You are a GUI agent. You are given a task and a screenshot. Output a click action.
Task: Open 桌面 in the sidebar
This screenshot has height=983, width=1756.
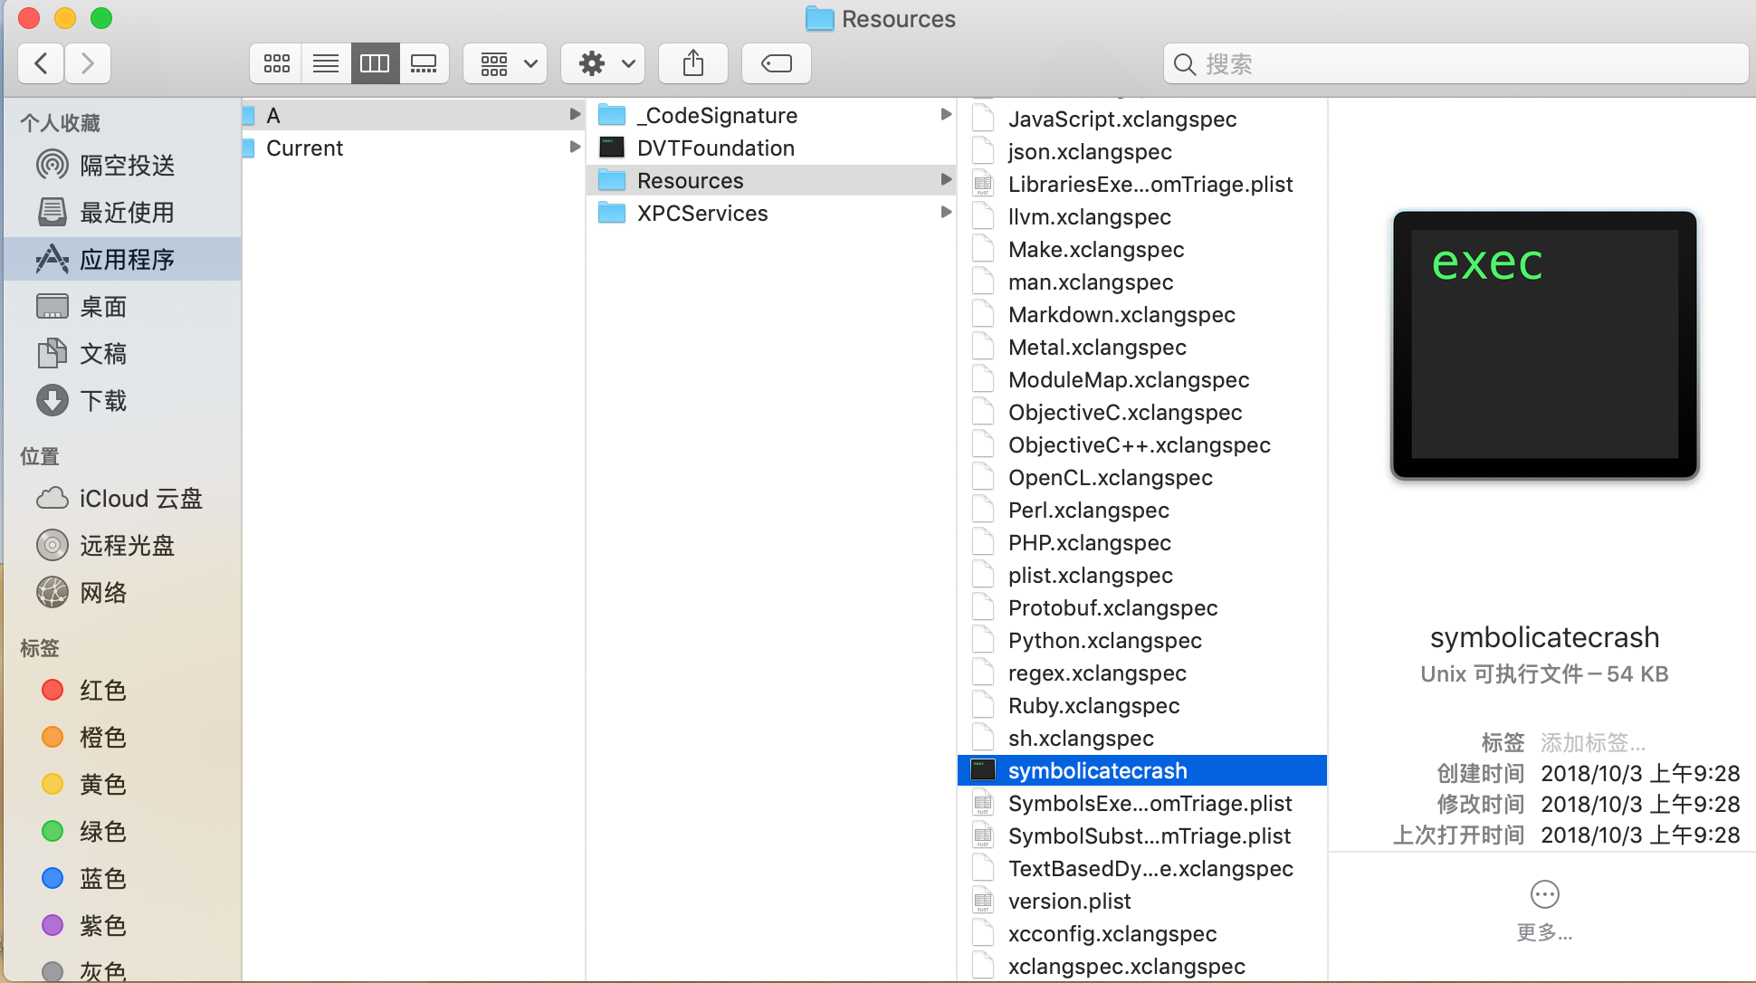[x=122, y=306]
